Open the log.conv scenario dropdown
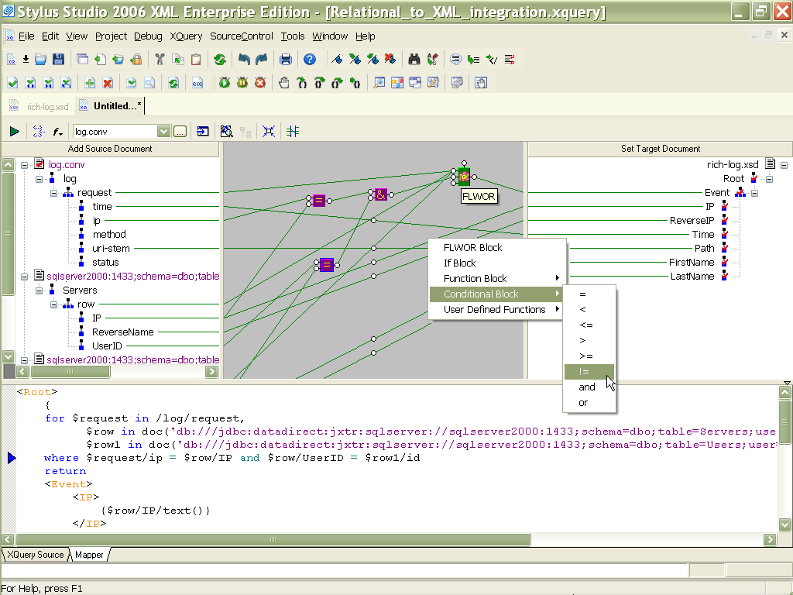The image size is (793, 595). (163, 132)
